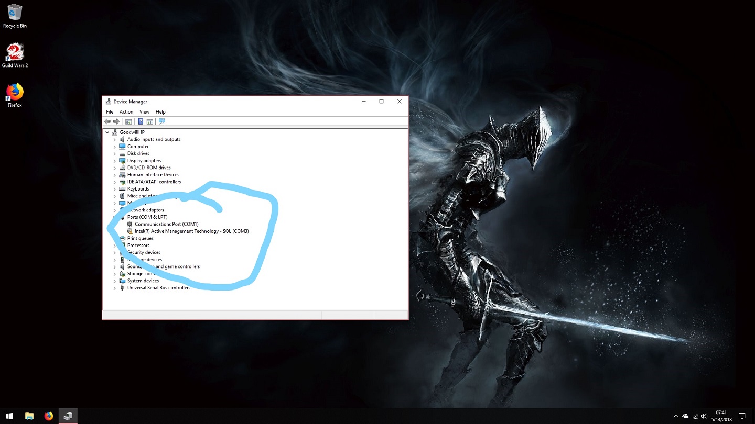This screenshot has width=755, height=424.
Task: Select the Network adapters label
Action: click(x=145, y=210)
